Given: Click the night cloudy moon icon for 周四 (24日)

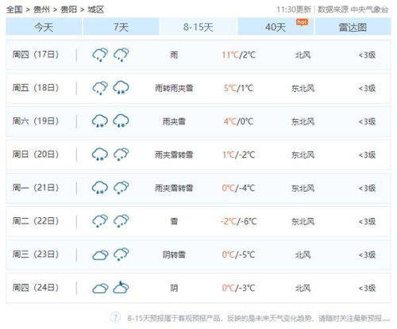Looking at the screenshot, I should coord(121,288).
